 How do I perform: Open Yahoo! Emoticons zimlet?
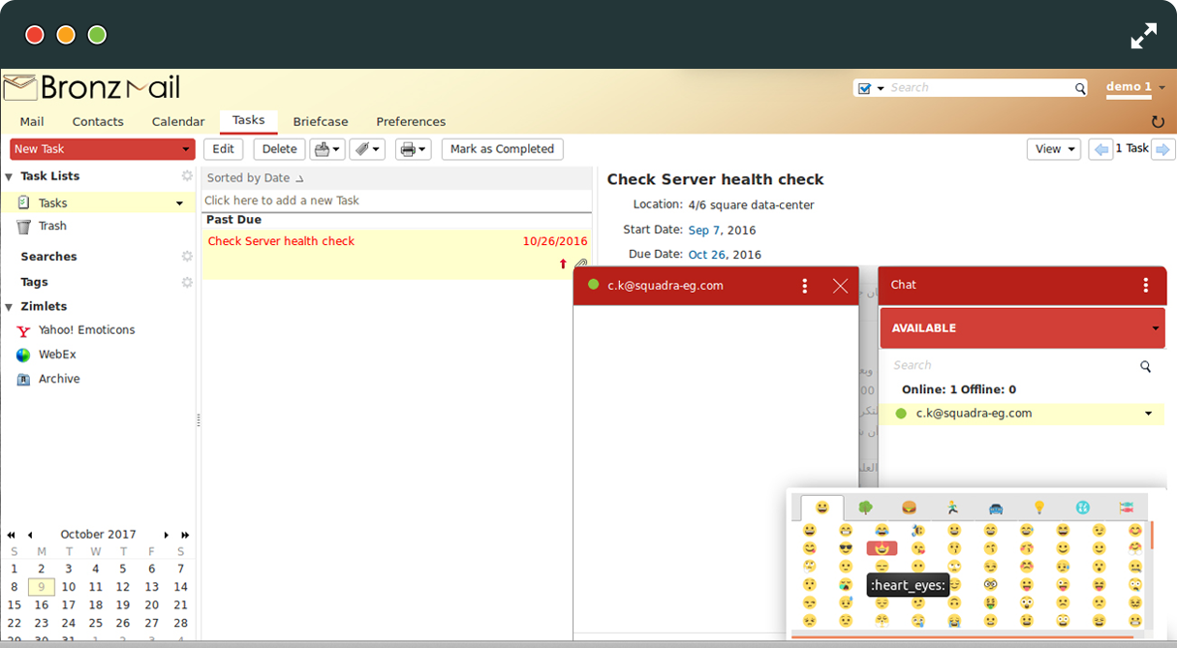coord(86,330)
